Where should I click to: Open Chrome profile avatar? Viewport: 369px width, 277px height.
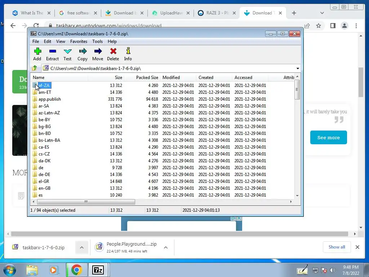344,26
